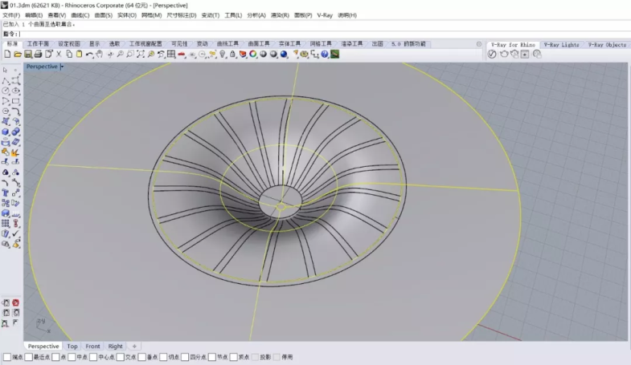Click the Save file icon
Screen dimensions: 631x365
[x=27, y=55]
